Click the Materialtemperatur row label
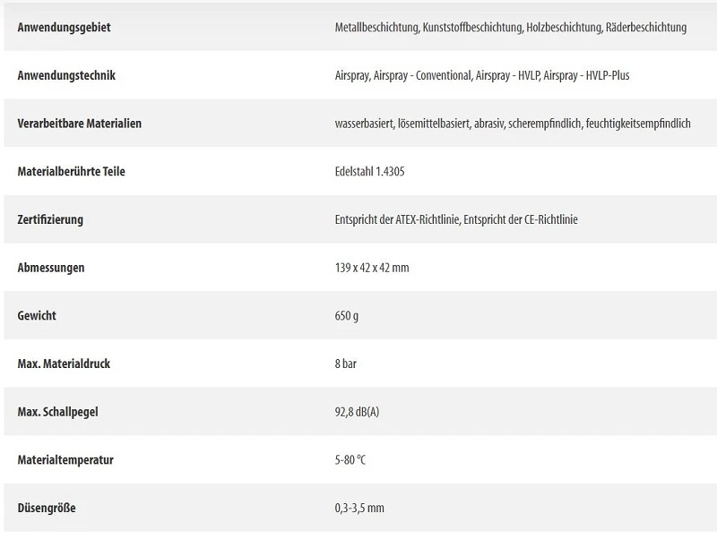The image size is (717, 539). (x=65, y=460)
